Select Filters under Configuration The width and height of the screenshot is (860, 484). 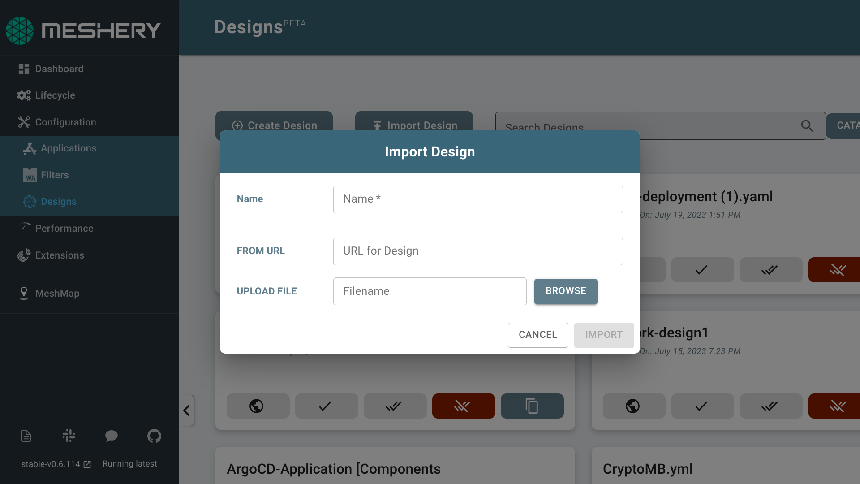55,175
